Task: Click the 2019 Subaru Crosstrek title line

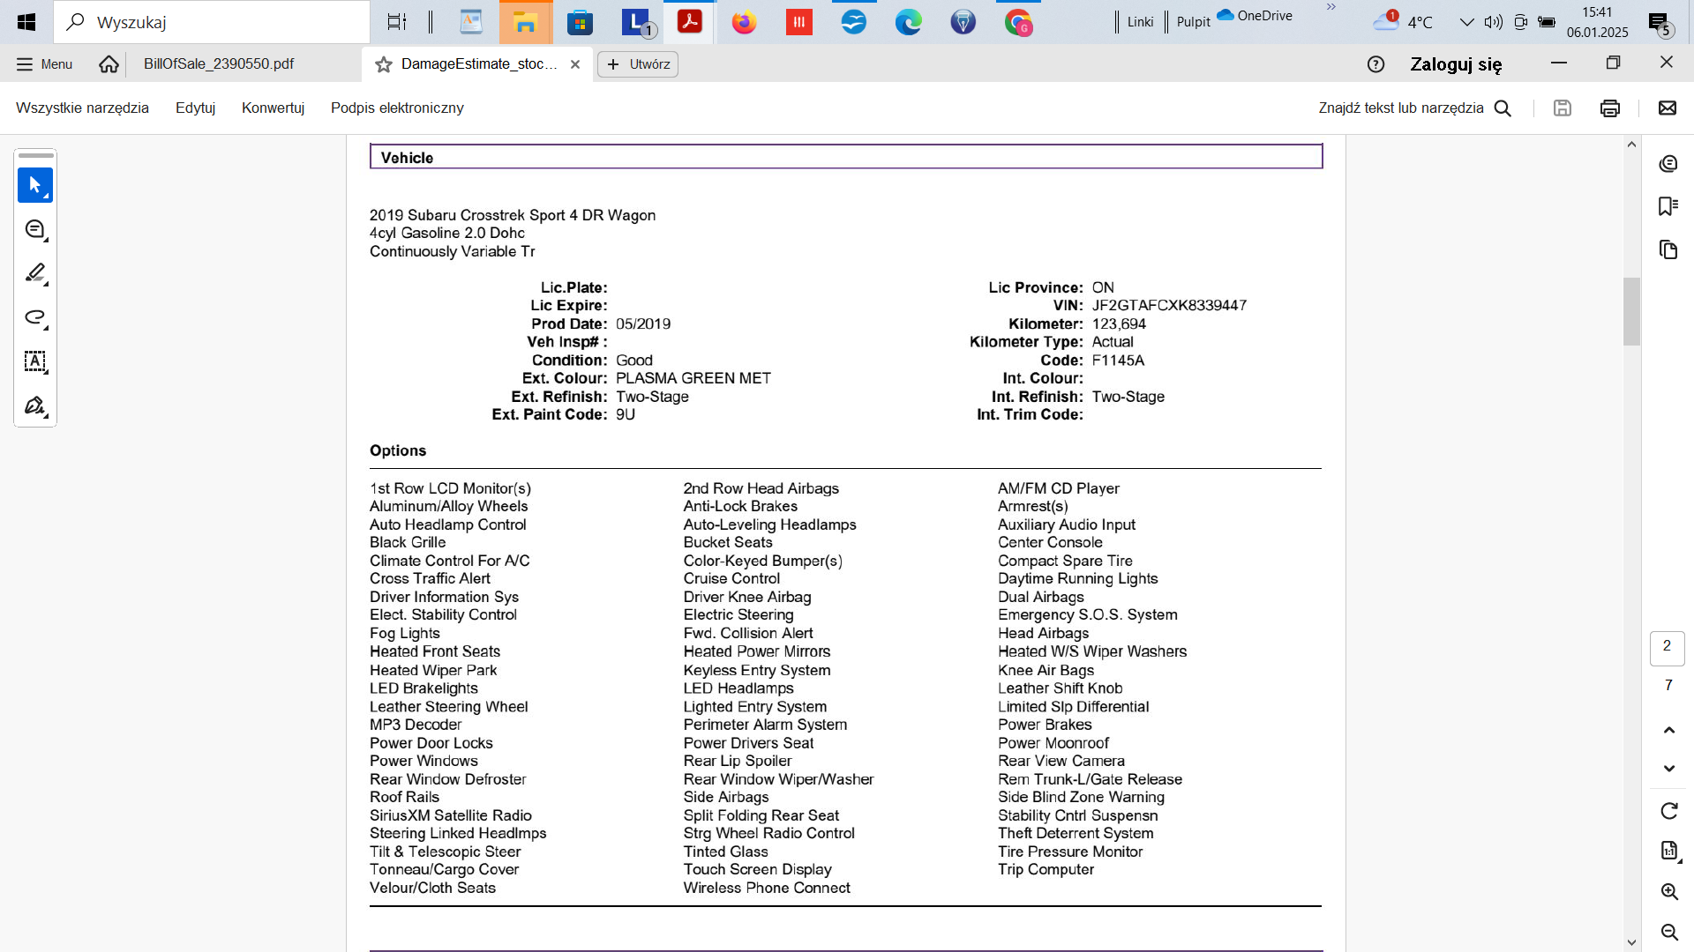Action: pos(513,215)
